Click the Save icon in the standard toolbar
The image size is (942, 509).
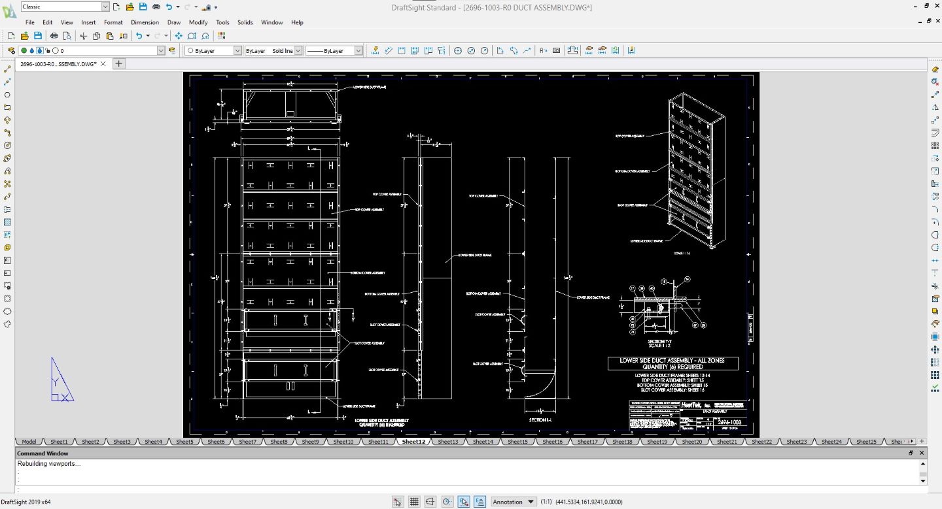tap(38, 36)
